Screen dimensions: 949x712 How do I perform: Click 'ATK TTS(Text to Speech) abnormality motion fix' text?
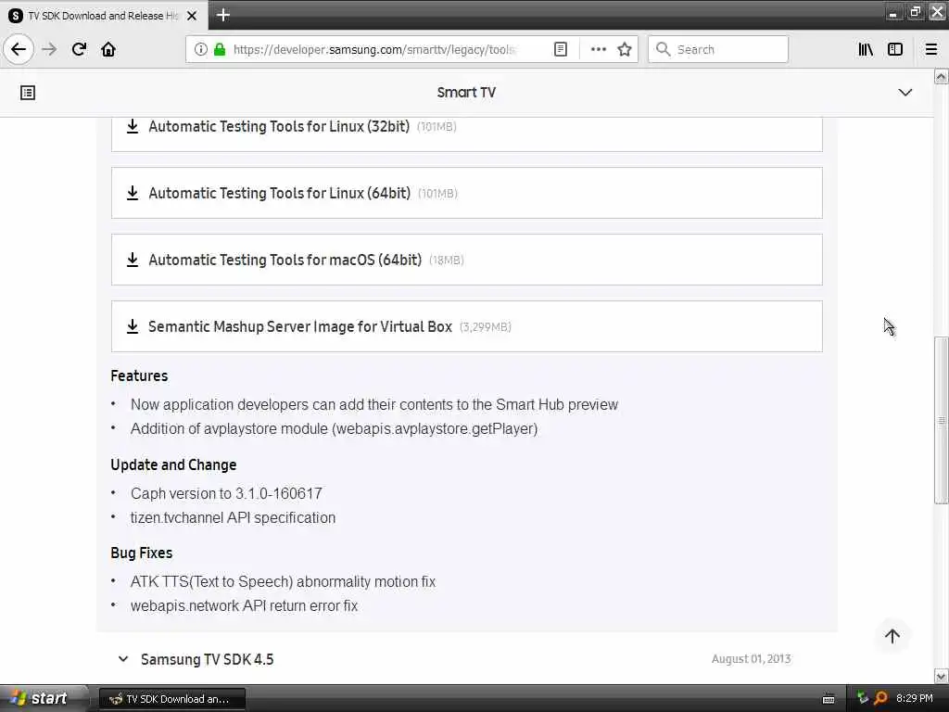coord(283,581)
